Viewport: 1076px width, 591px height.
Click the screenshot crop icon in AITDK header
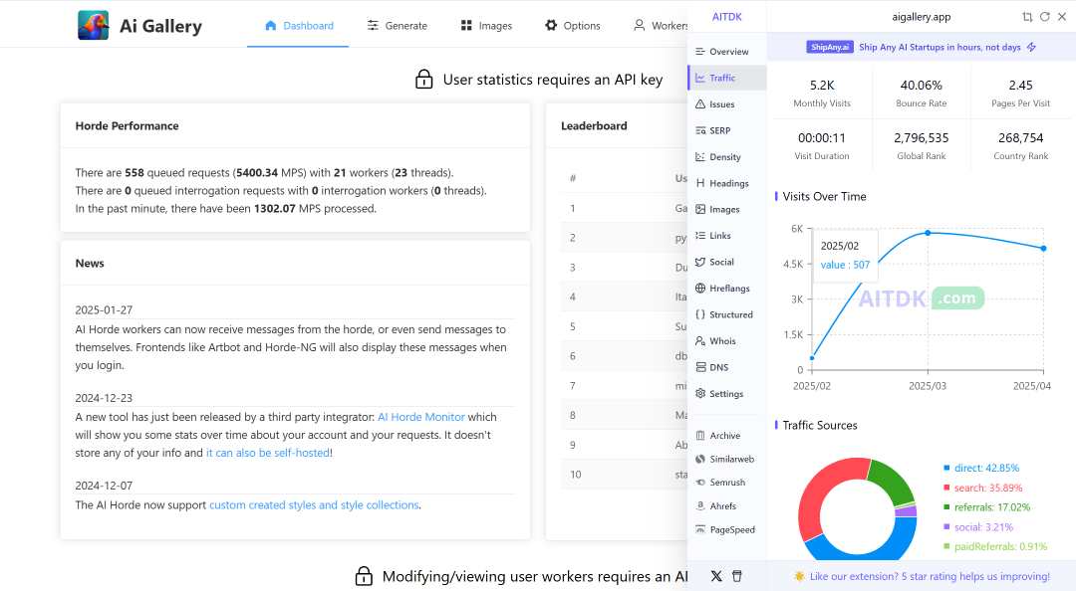(1027, 17)
